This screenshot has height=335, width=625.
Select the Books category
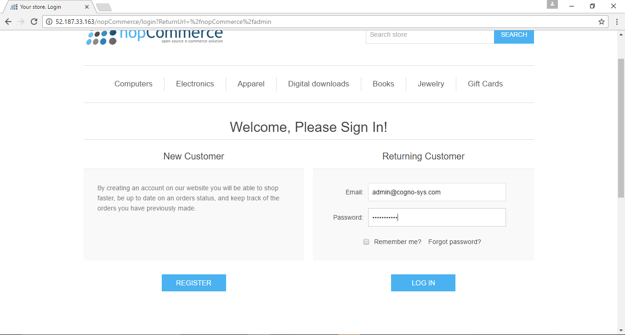coord(383,84)
